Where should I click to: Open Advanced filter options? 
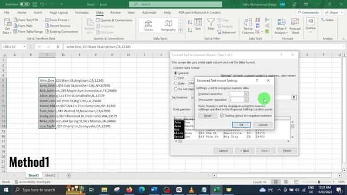pyautogui.click(x=227, y=32)
